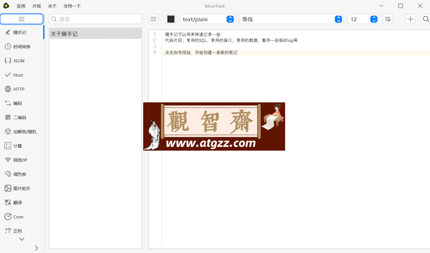Open the 正则 regex tool
The height and width of the screenshot is (253, 430).
(21, 231)
